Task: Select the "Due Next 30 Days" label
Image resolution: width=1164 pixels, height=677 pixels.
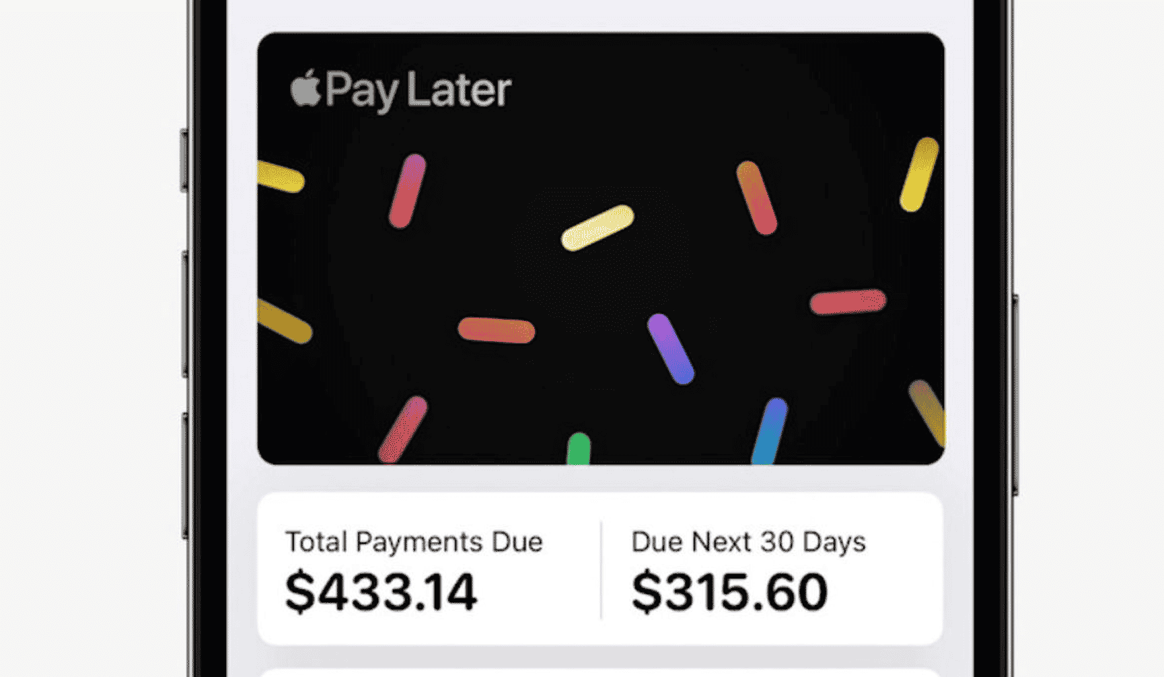Action: (748, 542)
